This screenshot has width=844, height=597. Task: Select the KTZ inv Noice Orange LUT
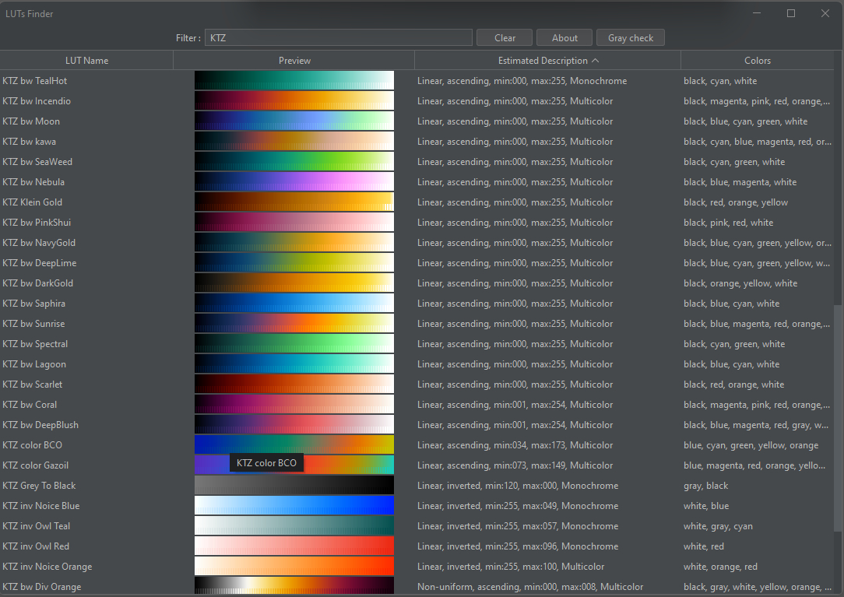(47, 566)
